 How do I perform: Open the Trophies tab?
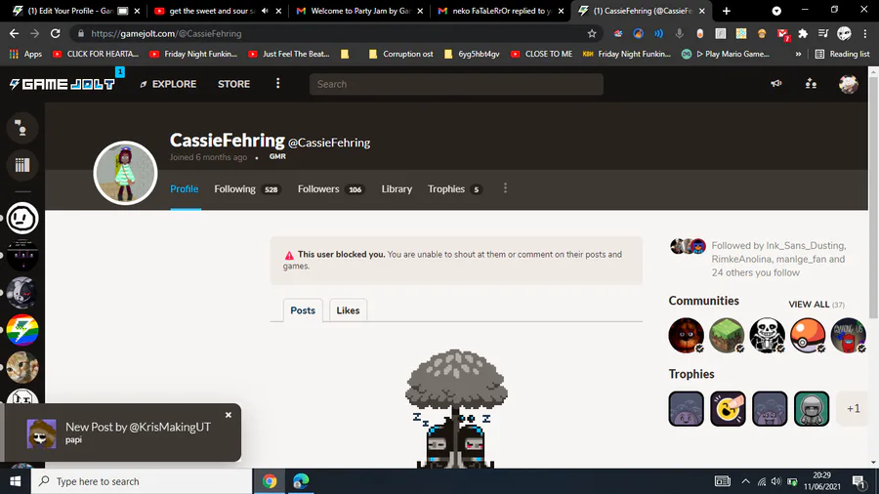pos(454,189)
